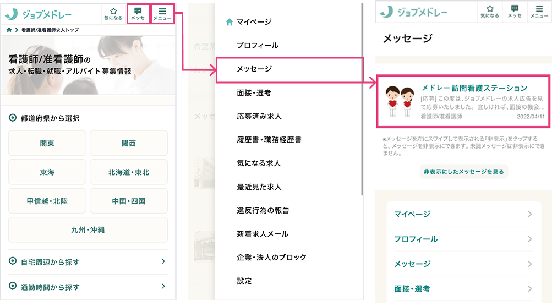This screenshot has width=552, height=306.
Task: Click chevron beside マイページ in message screen
Action: (x=530, y=214)
